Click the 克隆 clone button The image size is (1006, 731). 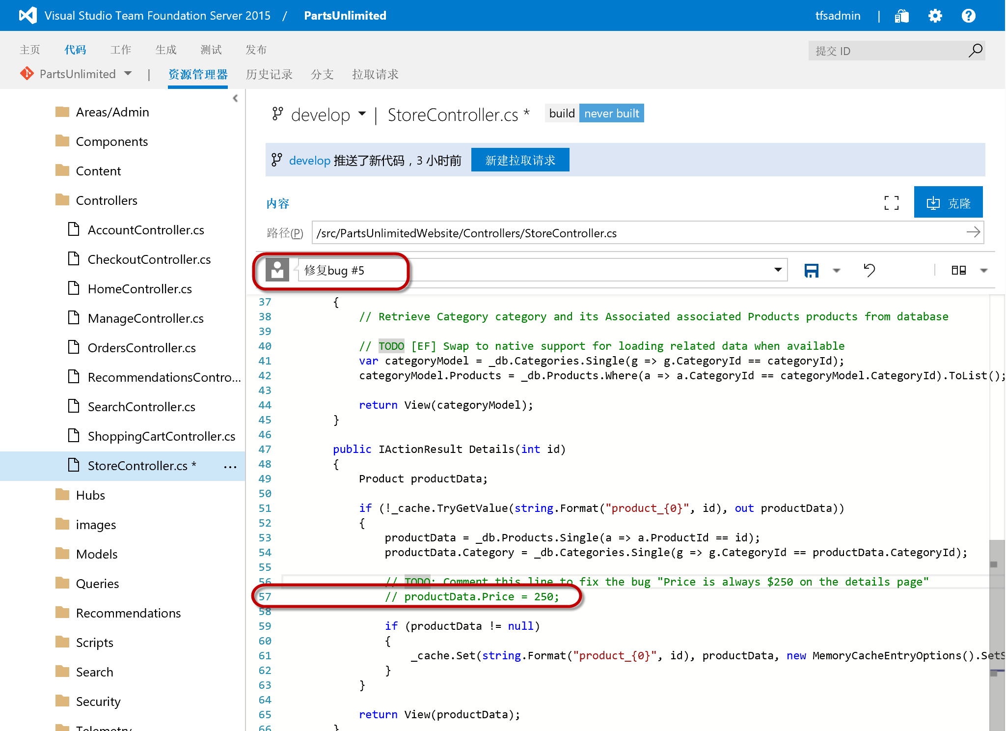(948, 202)
